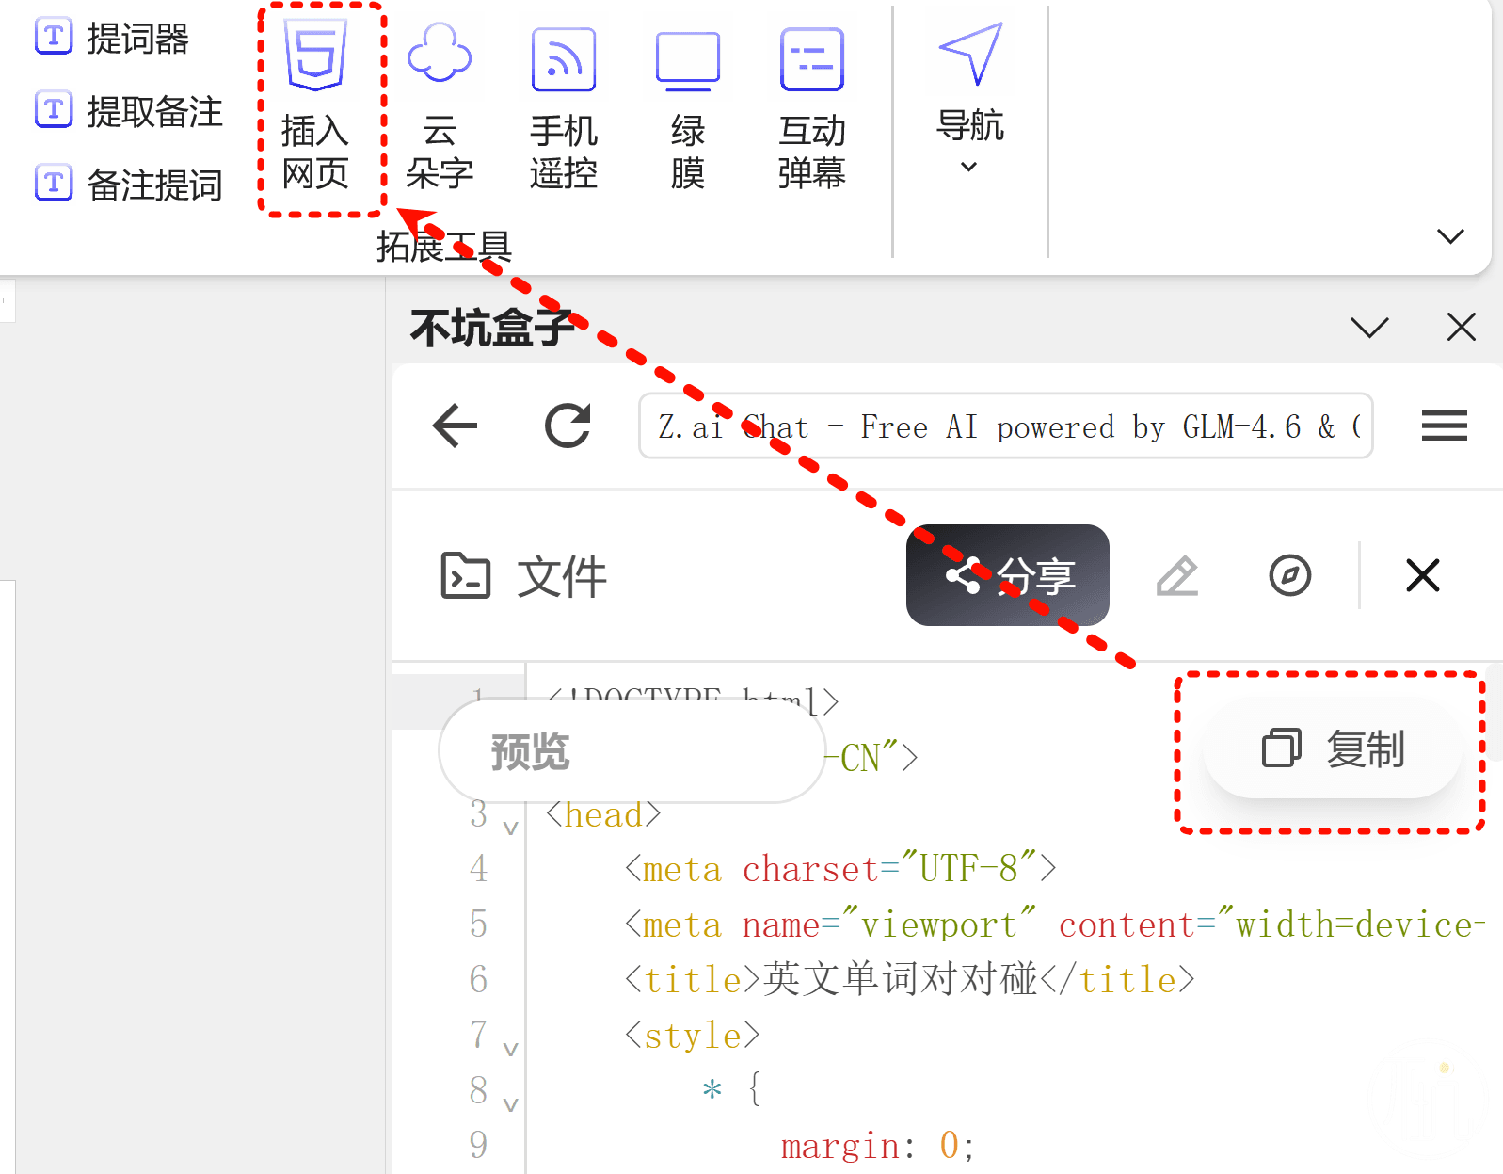Image resolution: width=1503 pixels, height=1174 pixels.
Task: Reload the embedded browser page
Action: (568, 426)
